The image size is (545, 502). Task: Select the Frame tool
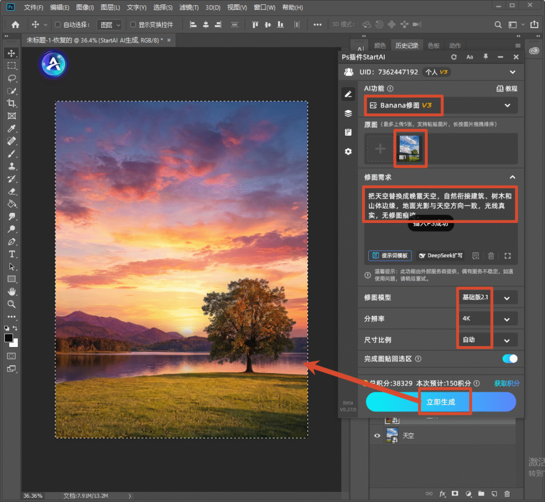click(x=12, y=116)
